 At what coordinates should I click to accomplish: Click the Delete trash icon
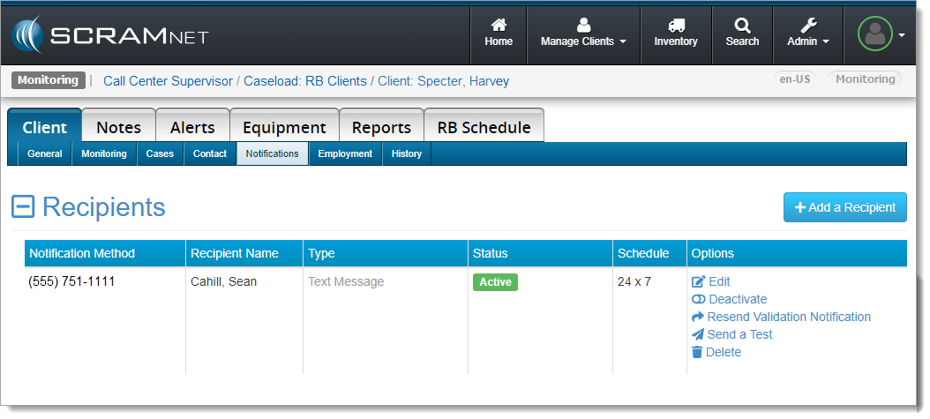click(x=697, y=352)
